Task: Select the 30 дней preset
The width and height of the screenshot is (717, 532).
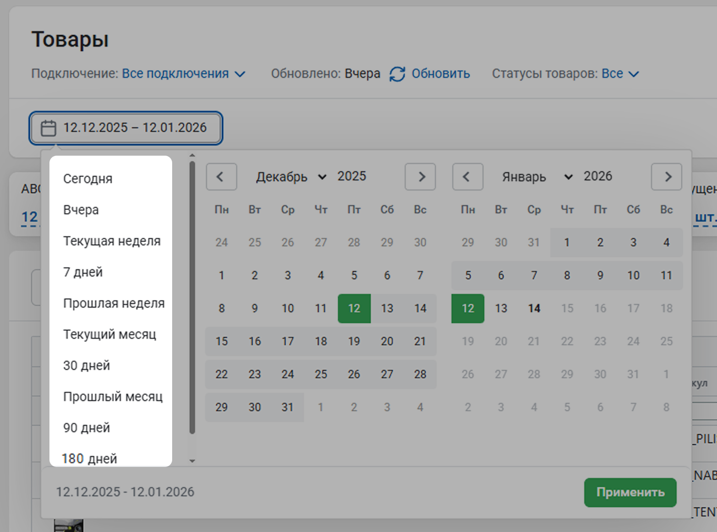Action: coord(87,365)
